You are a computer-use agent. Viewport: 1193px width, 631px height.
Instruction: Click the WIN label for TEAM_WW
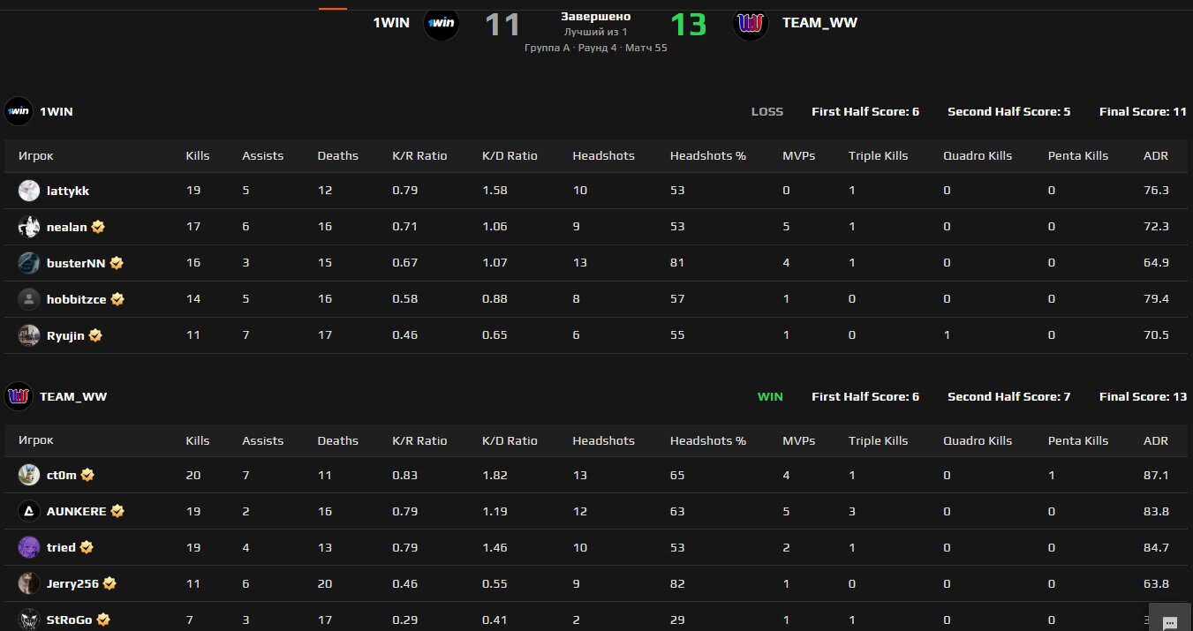(x=770, y=396)
